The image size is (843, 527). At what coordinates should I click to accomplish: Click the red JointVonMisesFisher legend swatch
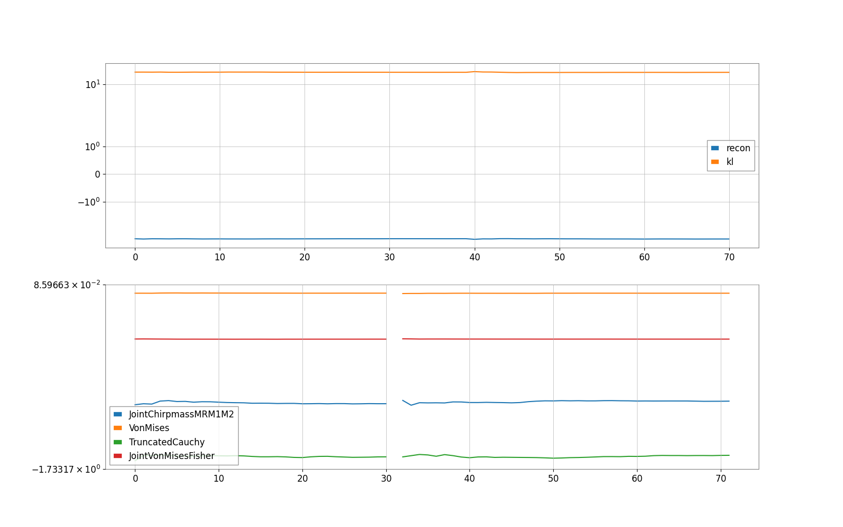click(x=117, y=456)
